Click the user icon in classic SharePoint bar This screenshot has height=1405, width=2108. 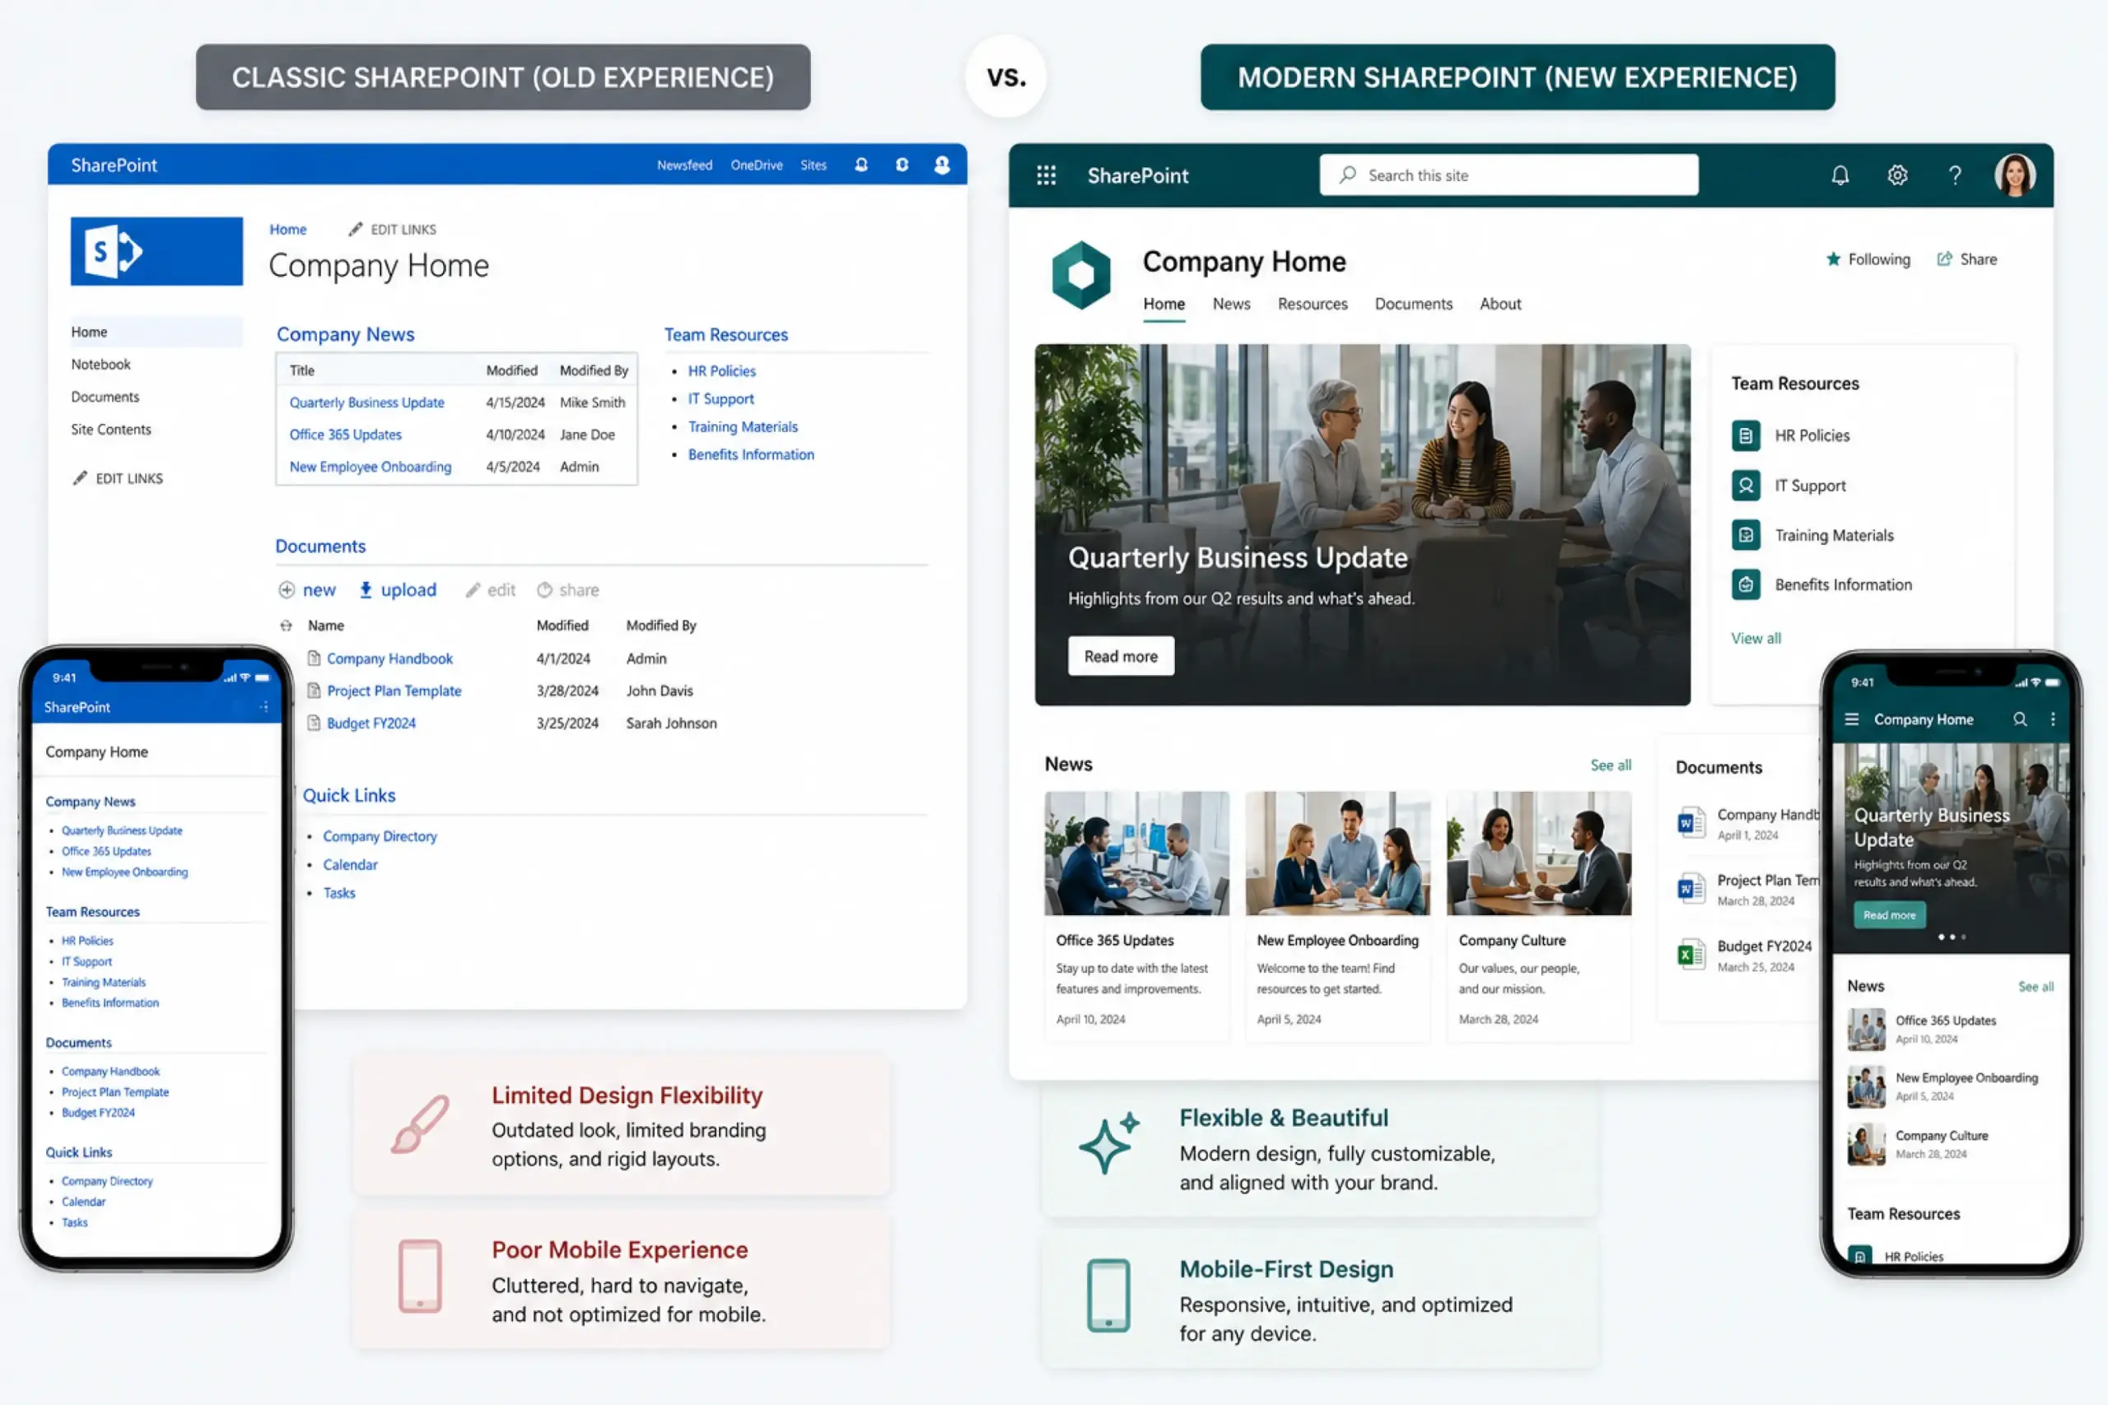(942, 165)
